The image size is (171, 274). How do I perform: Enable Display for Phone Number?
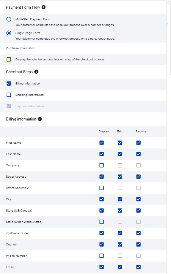point(101,256)
